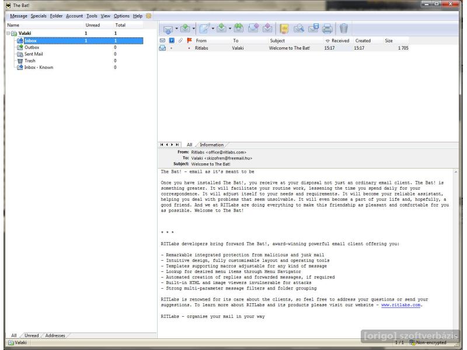Open the Tools menu
Screen dimensions: 467x350
92,16
